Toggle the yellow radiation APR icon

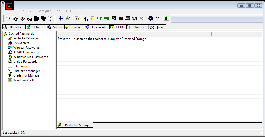[22, 18]
